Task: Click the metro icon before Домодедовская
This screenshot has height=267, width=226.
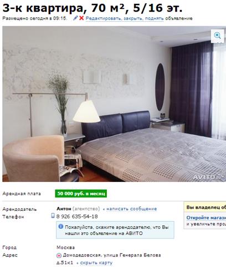Action: pos(59,255)
